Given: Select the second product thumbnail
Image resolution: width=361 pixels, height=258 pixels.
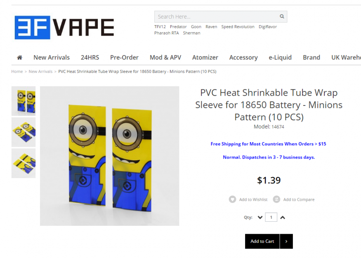Looking at the screenshot, I should pyautogui.click(x=24, y=132).
